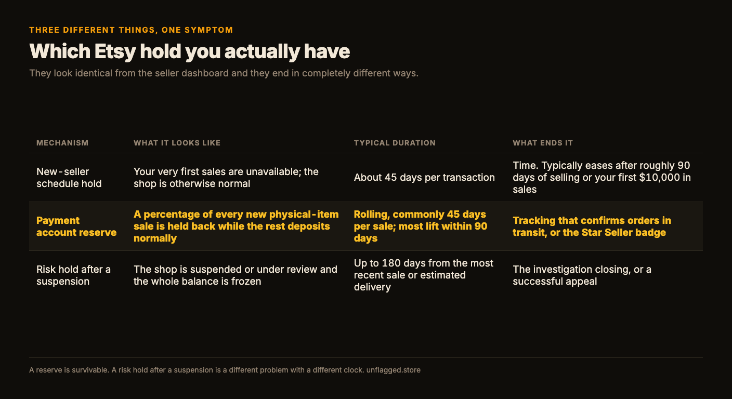Click the TYPICAL DURATION column header

395,143
